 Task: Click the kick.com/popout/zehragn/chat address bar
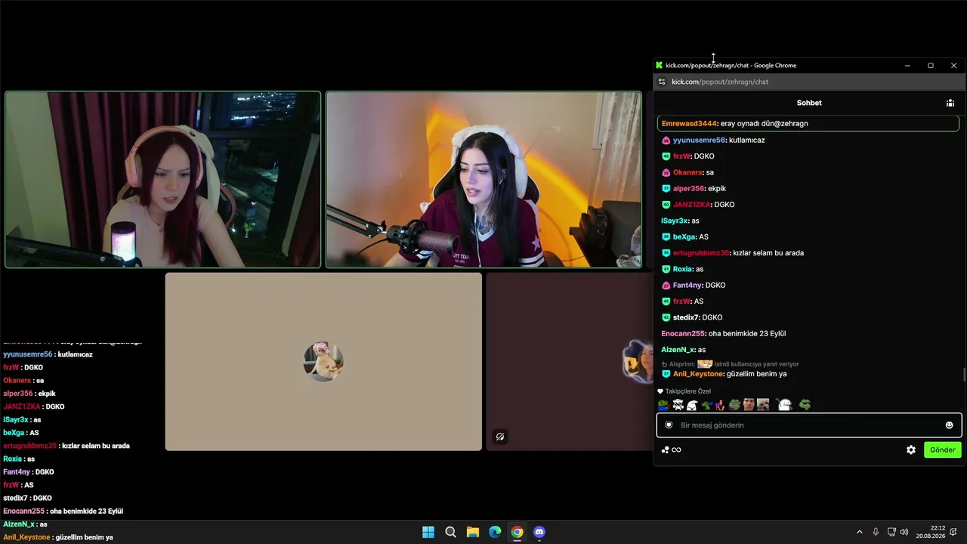coord(808,82)
